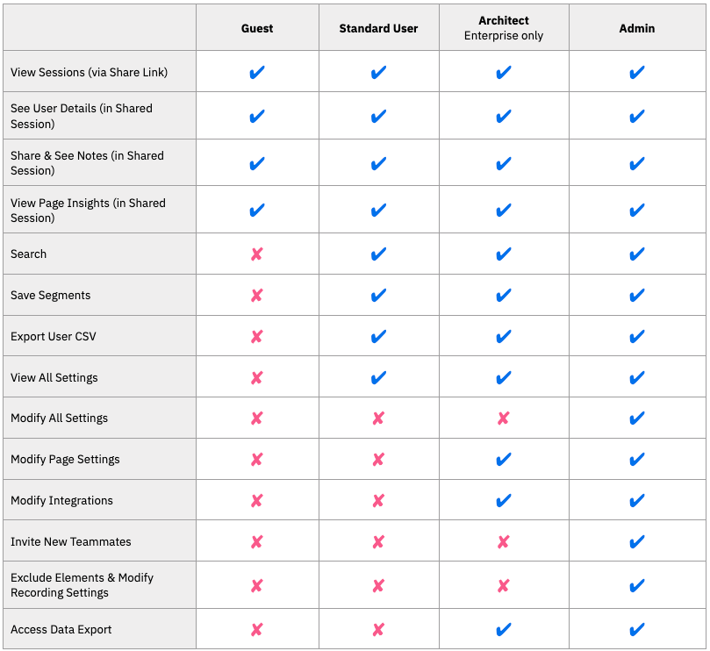Click the Architect Enterprise only header
710x651 pixels.
pyautogui.click(x=504, y=28)
